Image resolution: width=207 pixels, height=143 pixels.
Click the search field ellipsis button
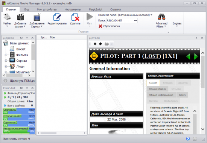[135, 20]
